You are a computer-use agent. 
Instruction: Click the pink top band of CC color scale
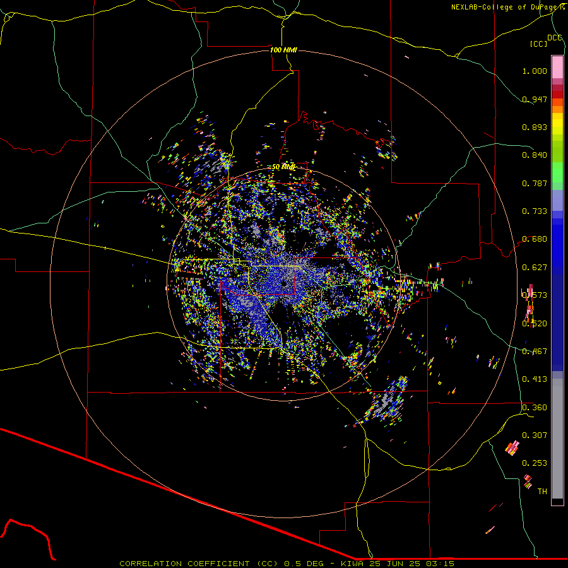pyautogui.click(x=557, y=67)
